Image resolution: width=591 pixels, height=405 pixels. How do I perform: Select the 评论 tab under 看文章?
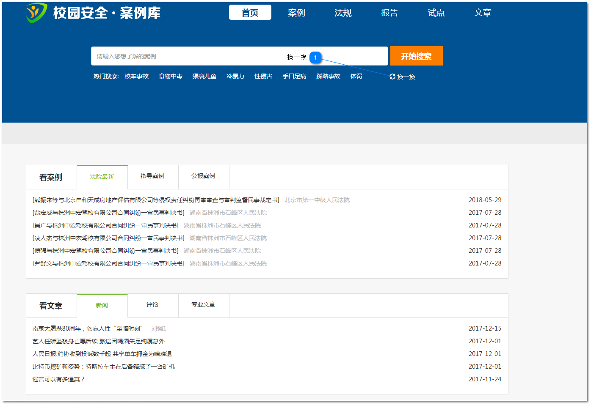click(x=153, y=305)
